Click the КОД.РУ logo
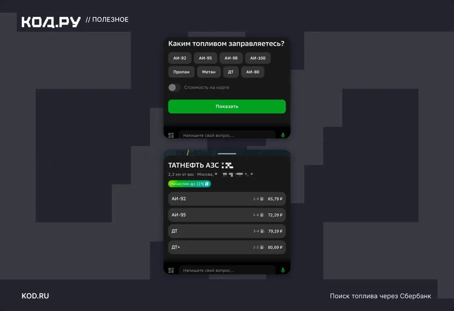This screenshot has width=454, height=311. [x=51, y=22]
